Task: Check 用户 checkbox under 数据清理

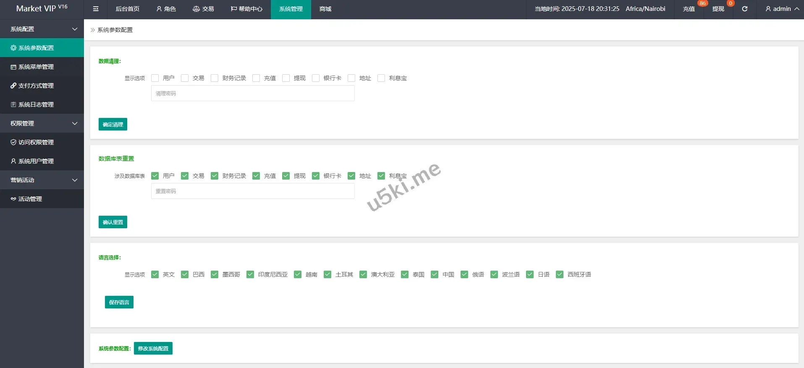Action: (155, 78)
